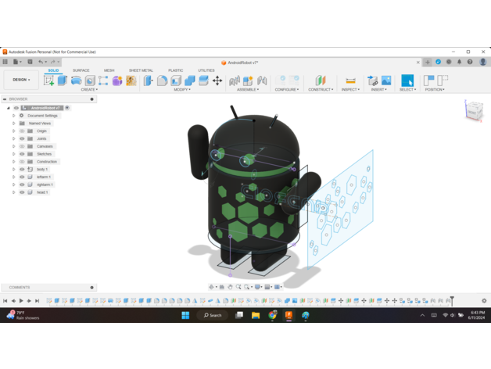Toggle visibility of the Sketches folder
The width and height of the screenshot is (491, 369).
click(x=22, y=154)
